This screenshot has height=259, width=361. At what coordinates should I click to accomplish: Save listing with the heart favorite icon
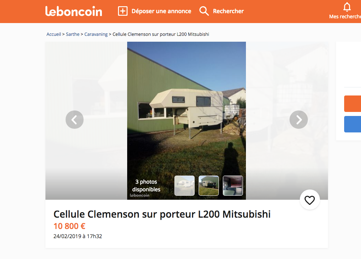[310, 200]
